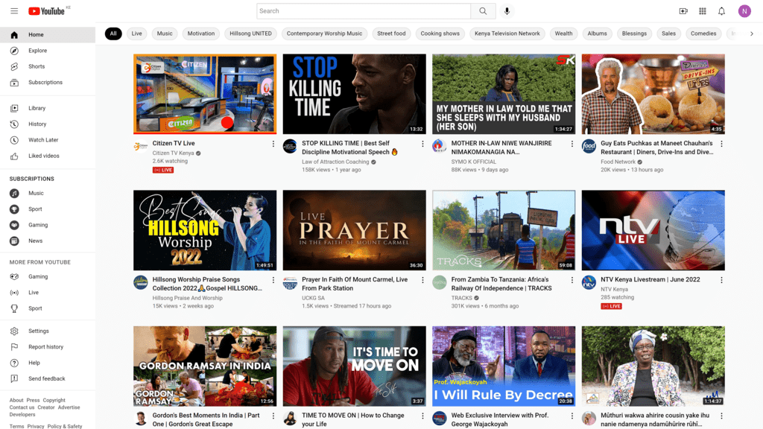Open options for From Zambia To Tanzania video
The image size is (763, 429).
(572, 280)
